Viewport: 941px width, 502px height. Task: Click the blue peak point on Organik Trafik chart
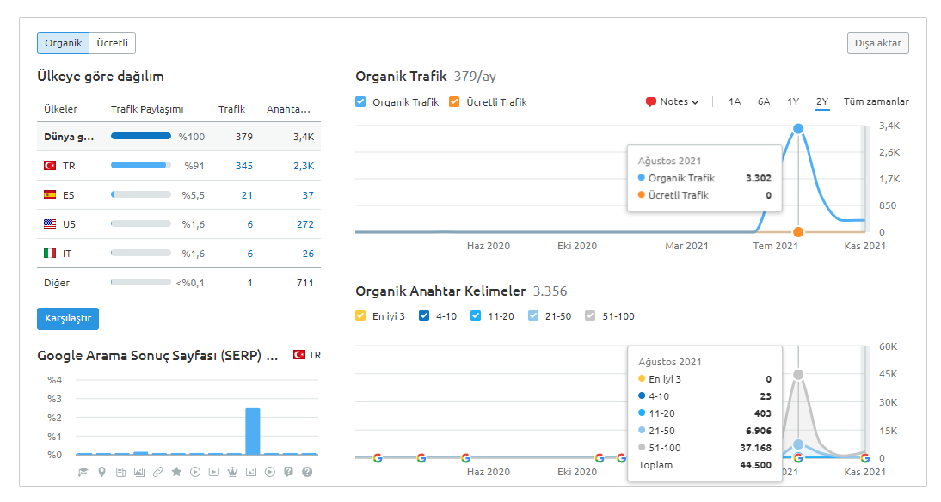click(798, 128)
